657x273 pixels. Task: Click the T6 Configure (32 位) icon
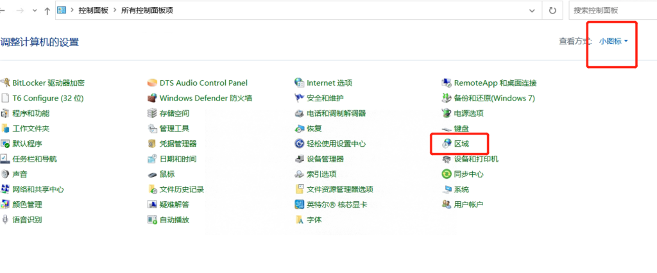coord(5,98)
